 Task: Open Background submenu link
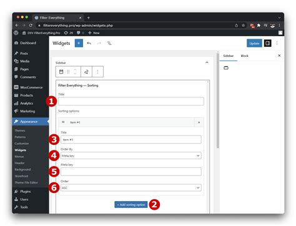22,169
